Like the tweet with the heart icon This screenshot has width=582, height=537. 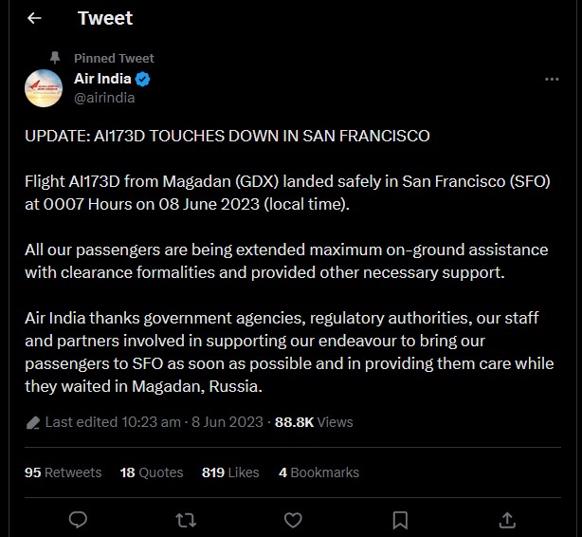[x=293, y=520]
